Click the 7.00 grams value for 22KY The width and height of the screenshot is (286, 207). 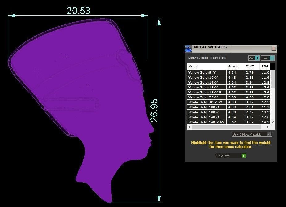(x=232, y=97)
